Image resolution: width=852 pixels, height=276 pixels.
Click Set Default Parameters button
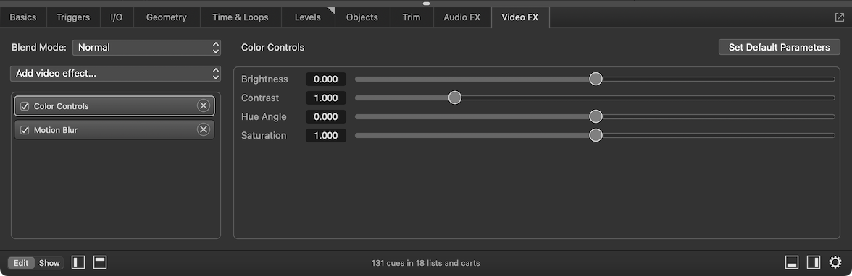coord(780,47)
